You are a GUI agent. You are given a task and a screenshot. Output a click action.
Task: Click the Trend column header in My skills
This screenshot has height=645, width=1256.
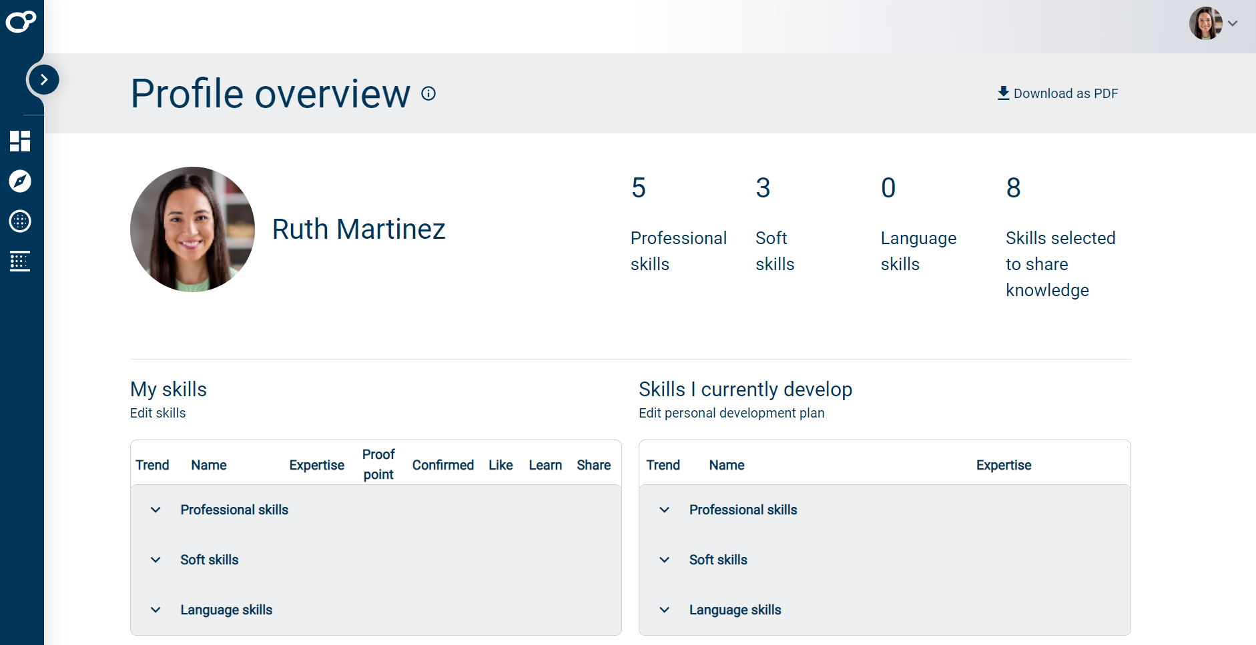click(x=152, y=465)
